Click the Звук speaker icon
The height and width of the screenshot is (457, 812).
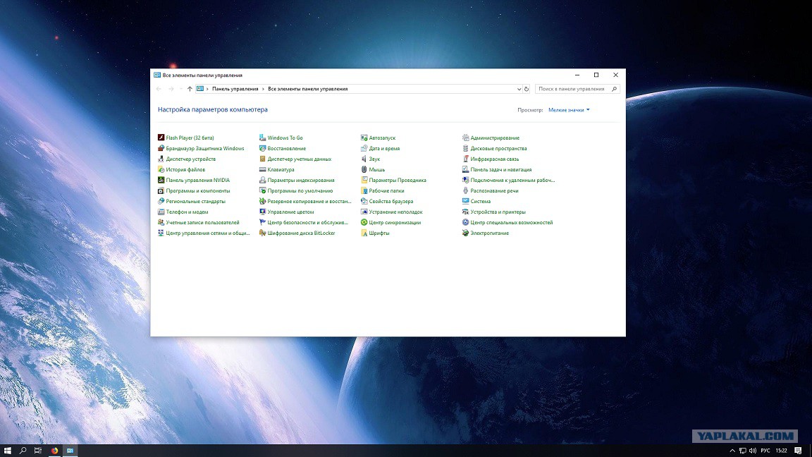364,159
